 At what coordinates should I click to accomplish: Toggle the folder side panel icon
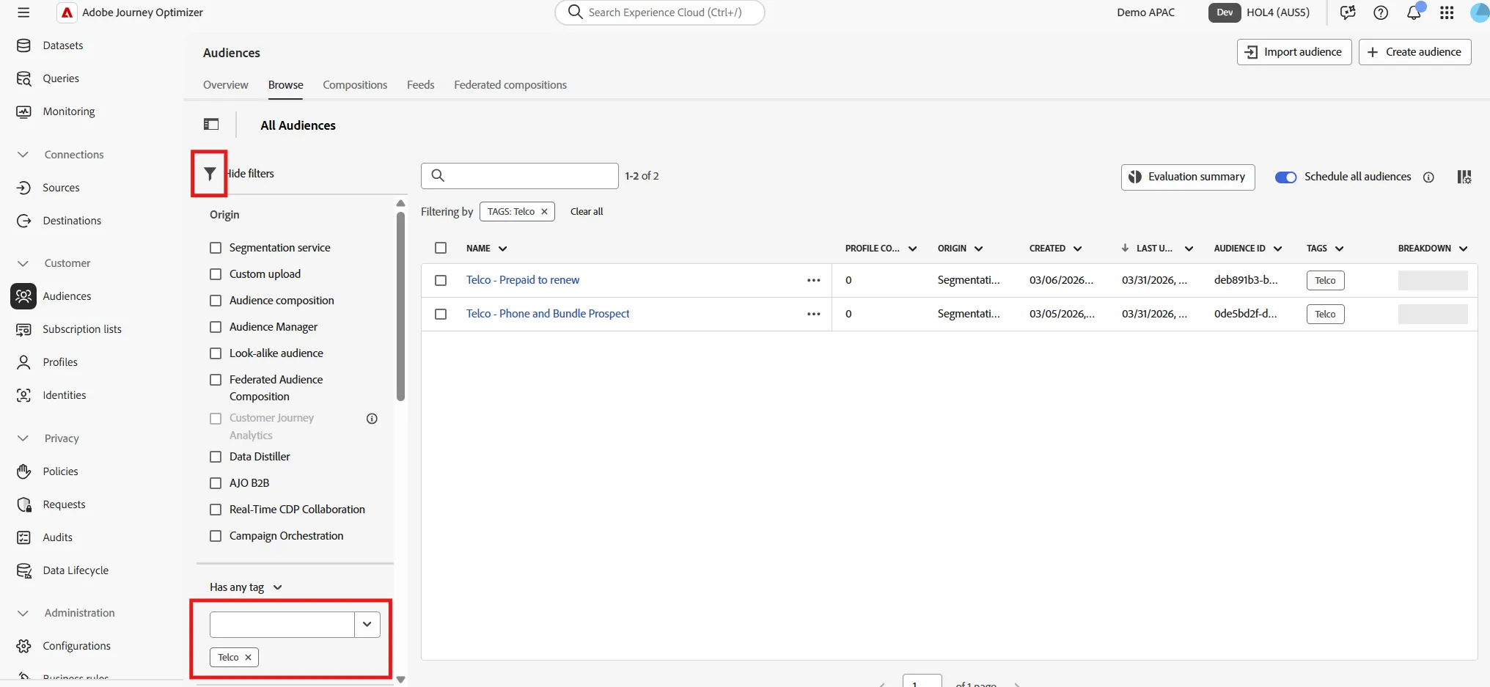tap(211, 125)
